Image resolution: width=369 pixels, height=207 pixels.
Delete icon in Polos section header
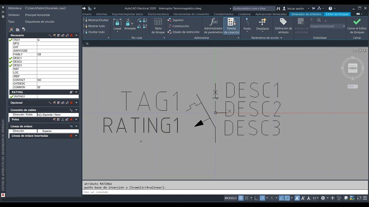point(71,119)
